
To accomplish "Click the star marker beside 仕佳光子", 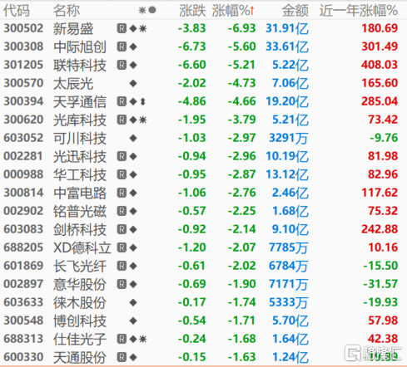I will [x=143, y=339].
